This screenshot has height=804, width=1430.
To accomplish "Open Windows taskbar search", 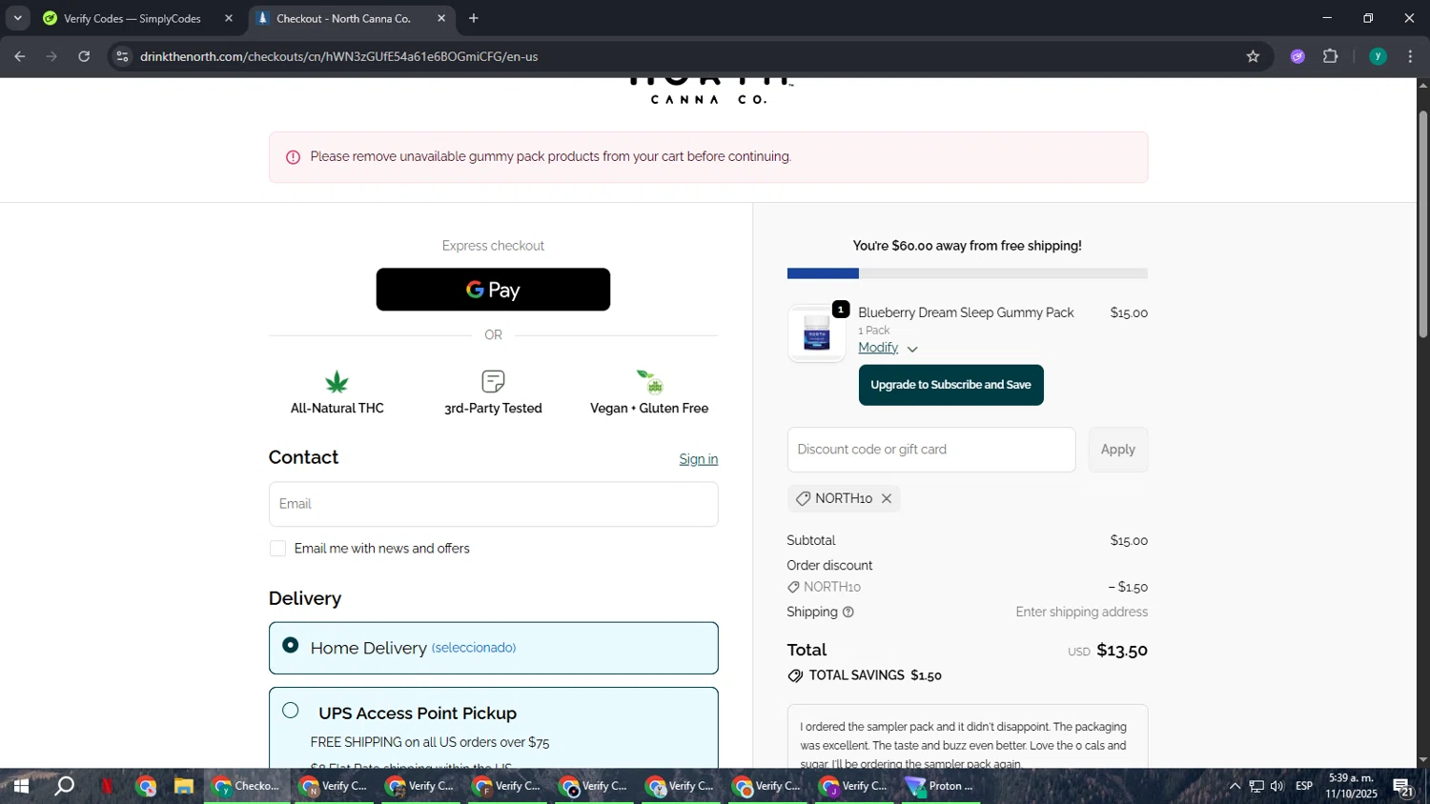I will click(64, 786).
